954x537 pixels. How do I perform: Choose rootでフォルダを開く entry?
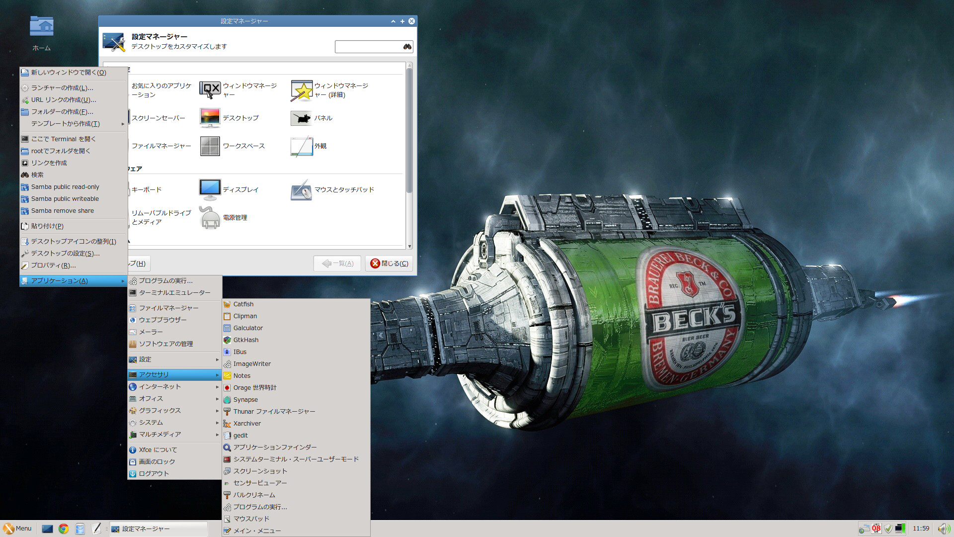pyautogui.click(x=74, y=151)
